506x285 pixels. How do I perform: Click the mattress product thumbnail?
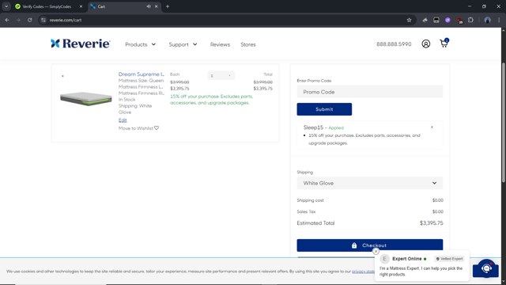click(x=86, y=98)
